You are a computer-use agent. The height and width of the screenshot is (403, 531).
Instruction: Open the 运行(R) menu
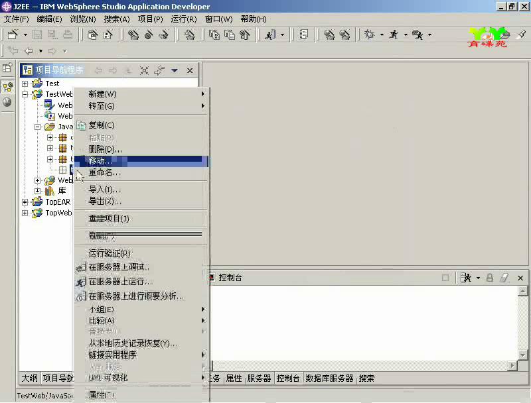pyautogui.click(x=184, y=19)
